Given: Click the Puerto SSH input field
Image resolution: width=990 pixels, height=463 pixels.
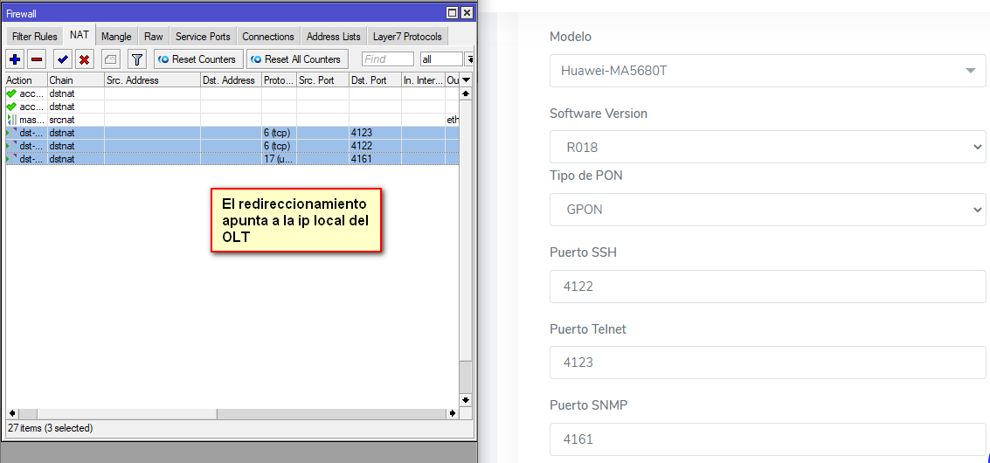Looking at the screenshot, I should coord(767,287).
